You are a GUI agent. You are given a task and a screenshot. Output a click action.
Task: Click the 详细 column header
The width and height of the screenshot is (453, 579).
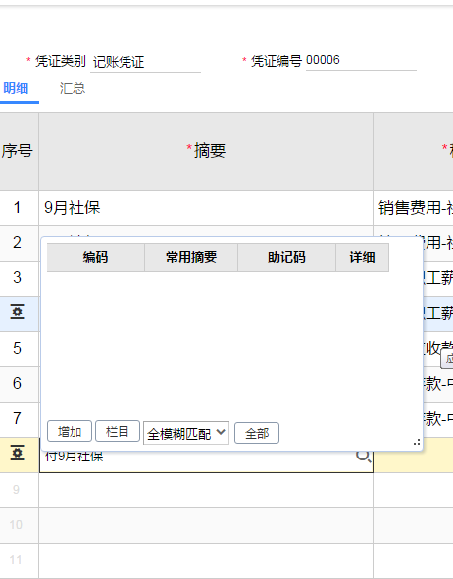point(362,257)
